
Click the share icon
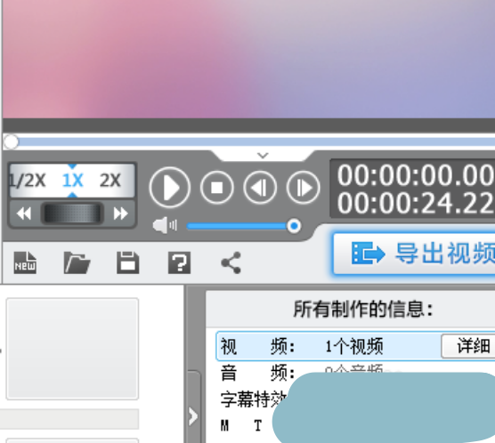[231, 262]
